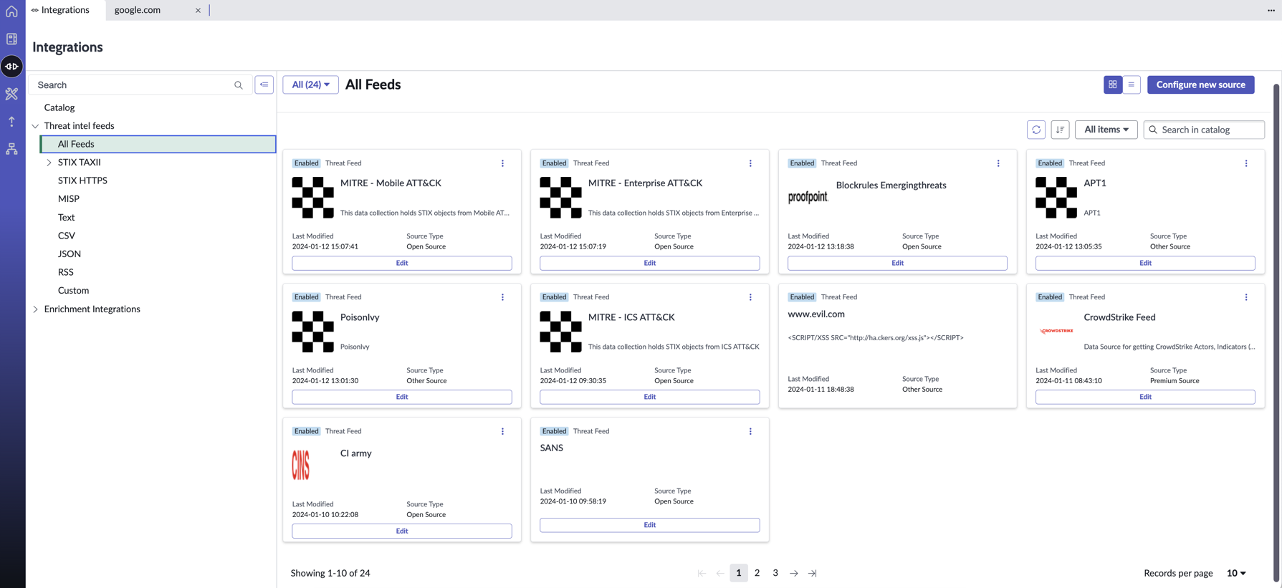Image resolution: width=1282 pixels, height=588 pixels.
Task: Collapse the Threat intel feeds tree
Action: point(35,126)
